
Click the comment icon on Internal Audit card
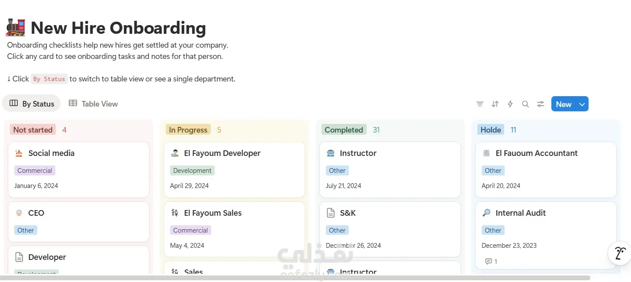click(x=489, y=261)
